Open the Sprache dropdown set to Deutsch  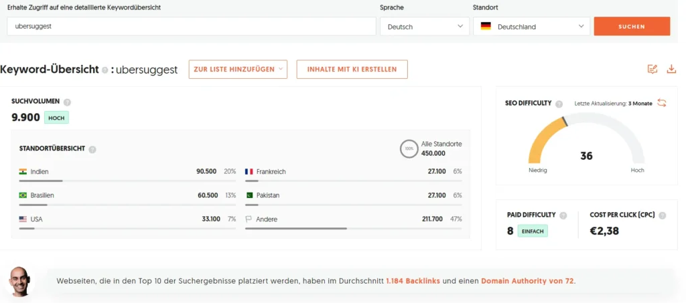click(x=425, y=27)
